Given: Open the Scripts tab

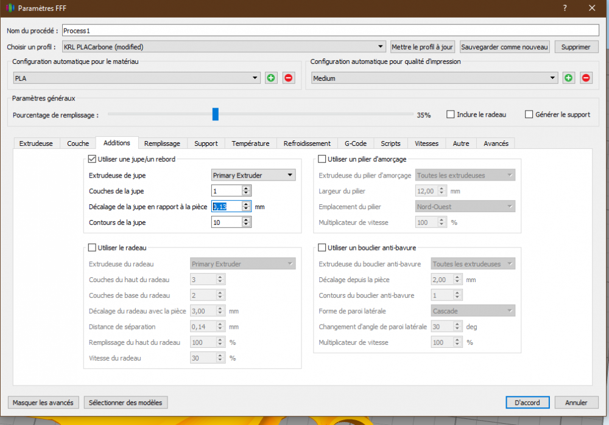Looking at the screenshot, I should pyautogui.click(x=391, y=143).
